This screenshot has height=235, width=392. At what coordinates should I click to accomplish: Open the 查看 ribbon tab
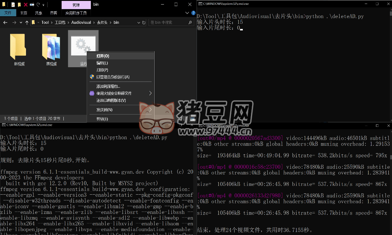pyautogui.click(x=53, y=13)
